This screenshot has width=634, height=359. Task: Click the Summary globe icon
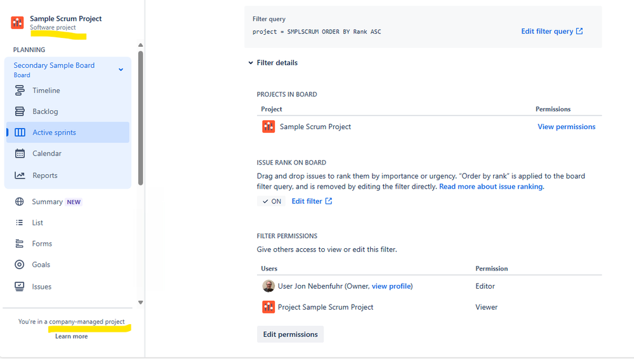(x=19, y=202)
